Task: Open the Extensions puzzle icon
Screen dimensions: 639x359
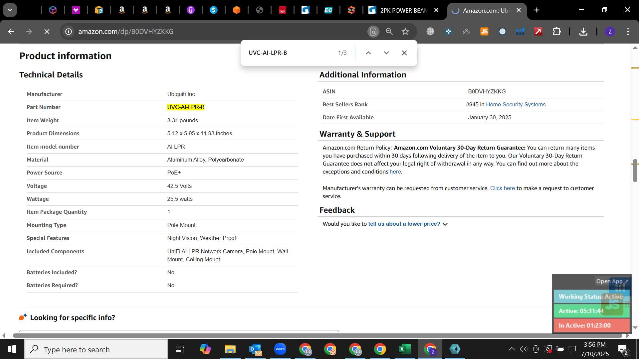Action: point(556,32)
